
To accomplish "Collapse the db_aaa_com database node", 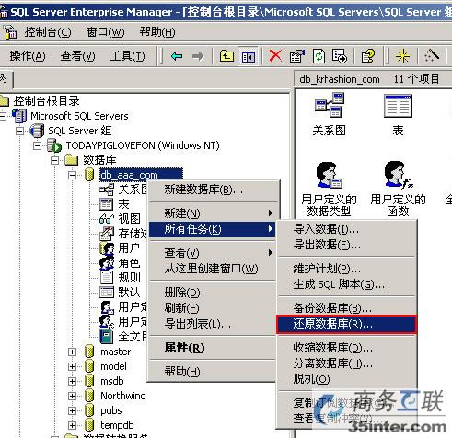I will click(72, 175).
